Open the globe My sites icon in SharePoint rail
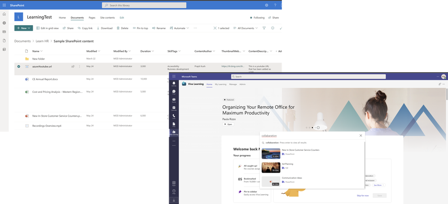Image resolution: width=448 pixels, height=204 pixels. (x=4, y=23)
